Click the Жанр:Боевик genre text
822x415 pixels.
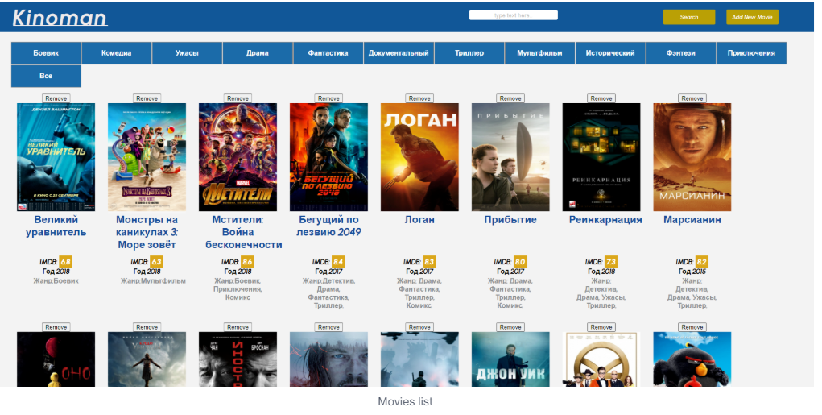click(56, 281)
